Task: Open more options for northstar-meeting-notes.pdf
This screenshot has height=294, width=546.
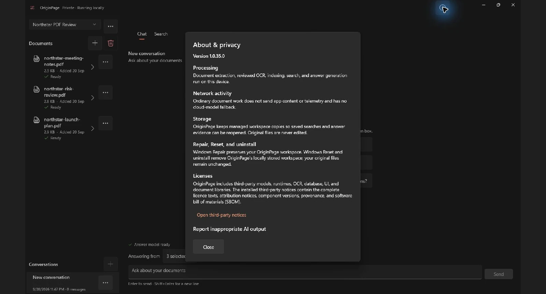Action: coord(105,62)
